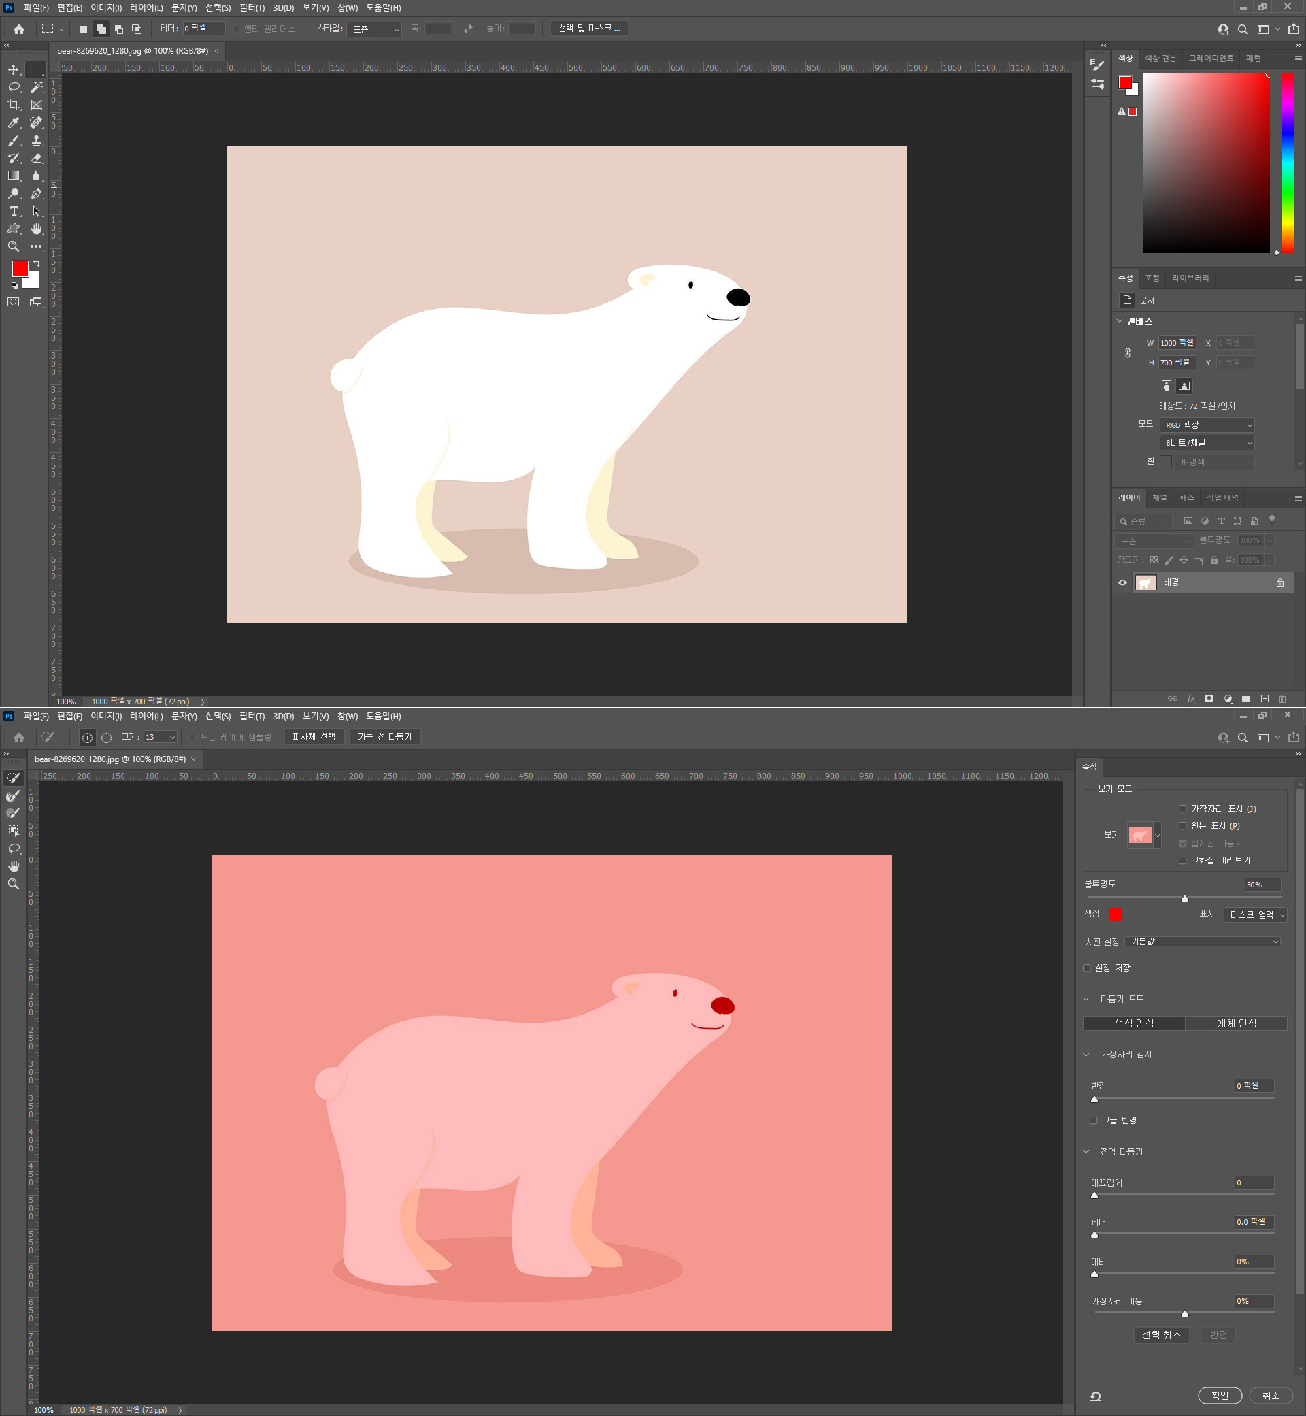Switch to the 채널 tab
The height and width of the screenshot is (1416, 1306).
point(1159,497)
